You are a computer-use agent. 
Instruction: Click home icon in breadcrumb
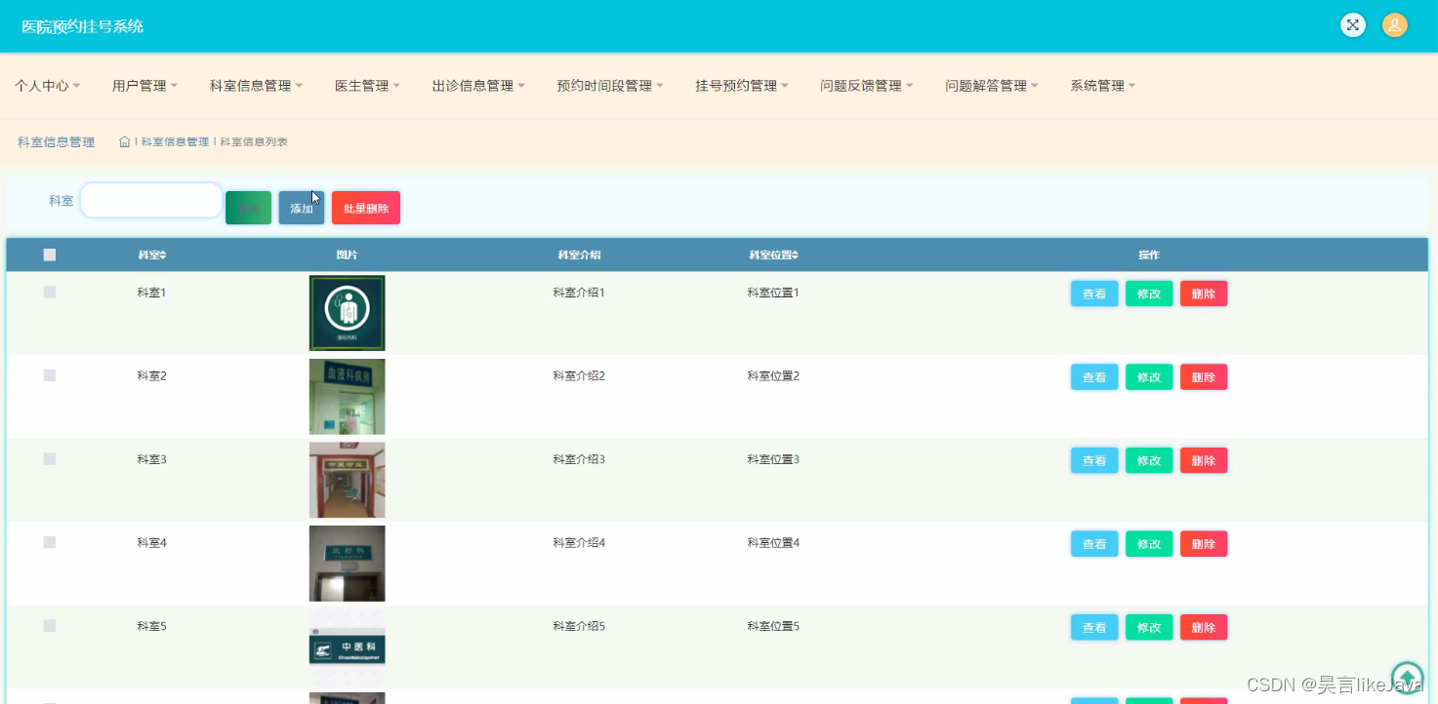coord(124,141)
